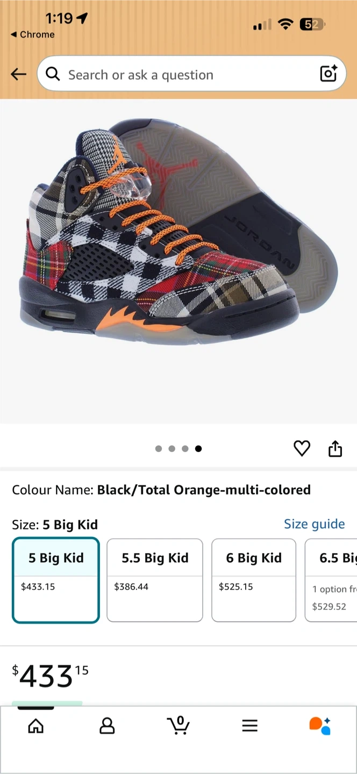Return to Chrome via back label
Viewport: 357px width, 774px height.
click(32, 34)
